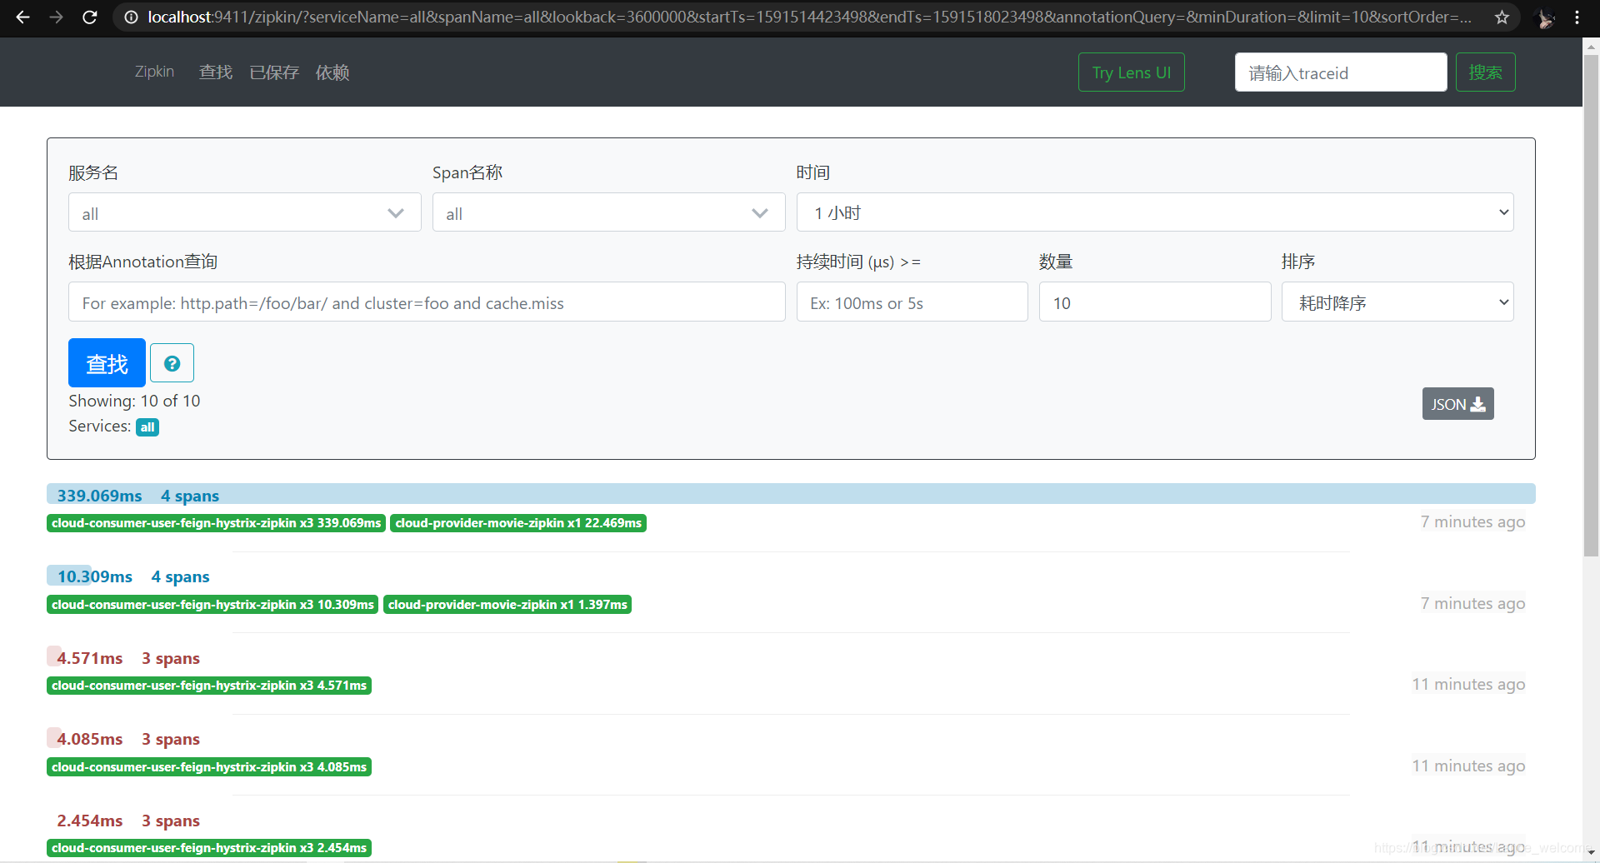Image resolution: width=1600 pixels, height=863 pixels.
Task: Open the browser profile avatar
Action: click(x=1545, y=17)
